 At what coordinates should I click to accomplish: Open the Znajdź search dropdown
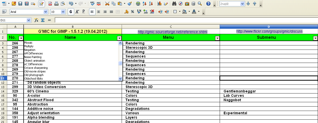click(243, 4)
